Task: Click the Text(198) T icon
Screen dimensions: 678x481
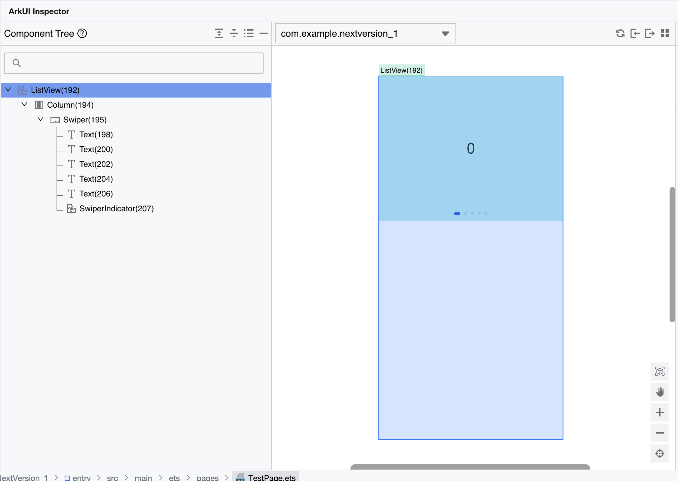Action: click(71, 135)
